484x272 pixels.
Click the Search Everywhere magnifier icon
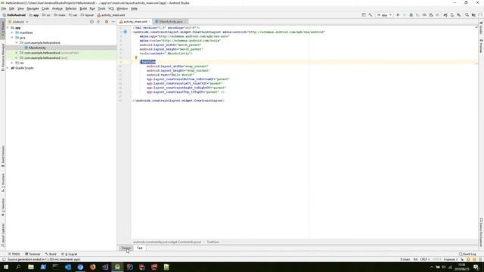point(467,15)
